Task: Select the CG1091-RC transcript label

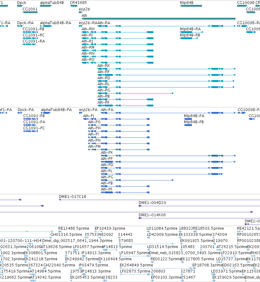Action: click(33, 35)
